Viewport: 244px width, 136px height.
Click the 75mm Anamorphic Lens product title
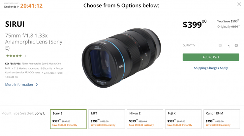coord(34,42)
